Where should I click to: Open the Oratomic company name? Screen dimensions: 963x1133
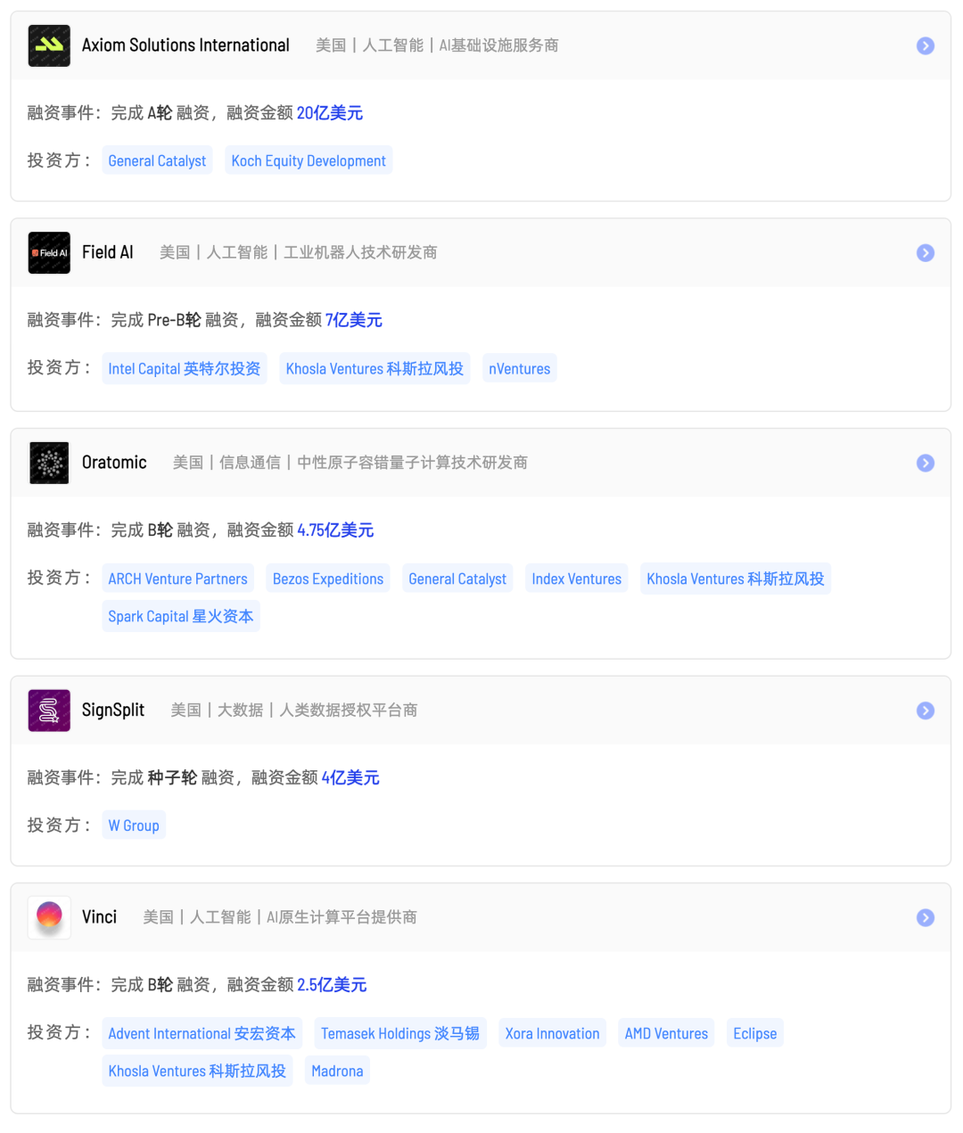pos(114,463)
